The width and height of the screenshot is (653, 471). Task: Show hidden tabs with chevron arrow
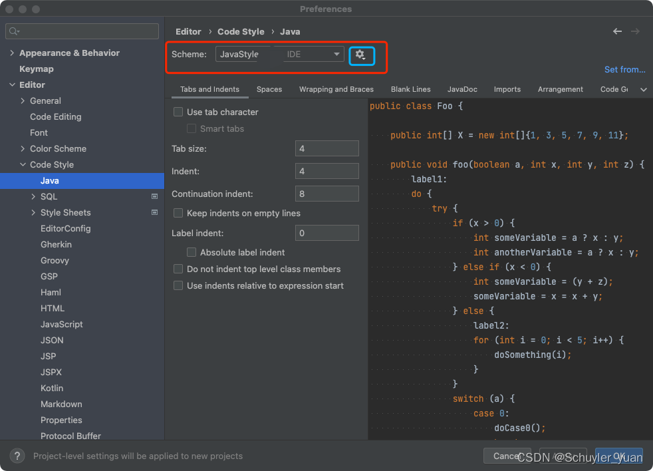tap(644, 90)
